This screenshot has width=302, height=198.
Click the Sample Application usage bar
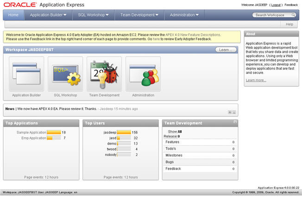[54, 132]
